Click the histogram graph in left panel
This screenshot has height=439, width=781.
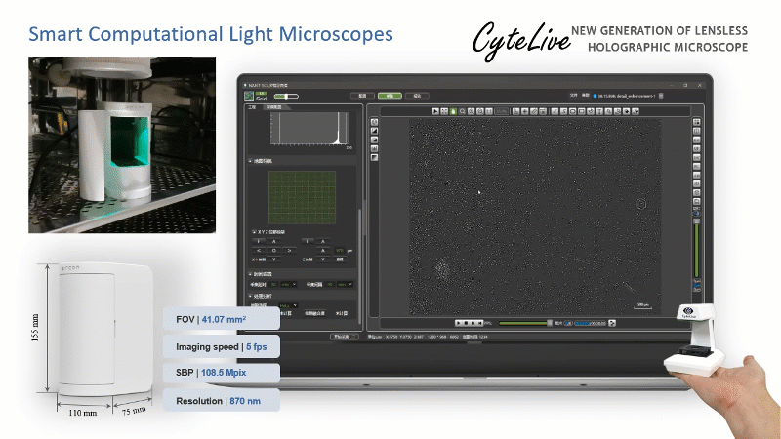pos(309,129)
